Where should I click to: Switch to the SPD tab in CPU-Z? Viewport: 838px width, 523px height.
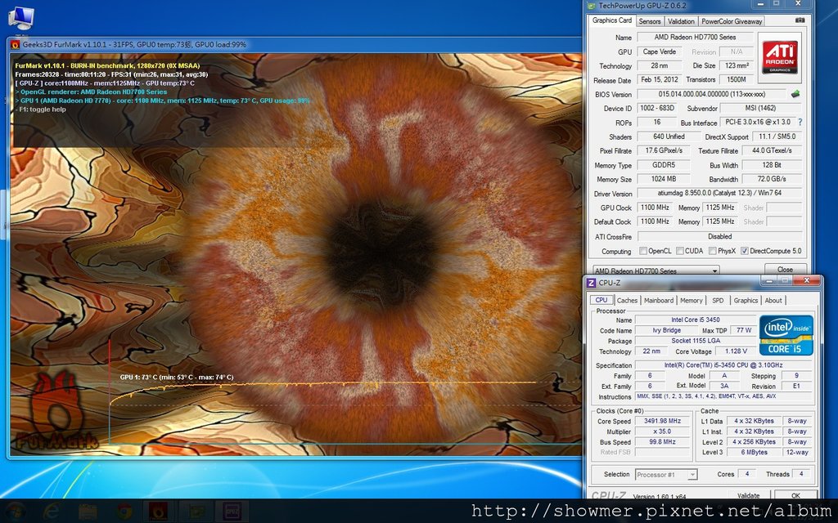click(718, 301)
